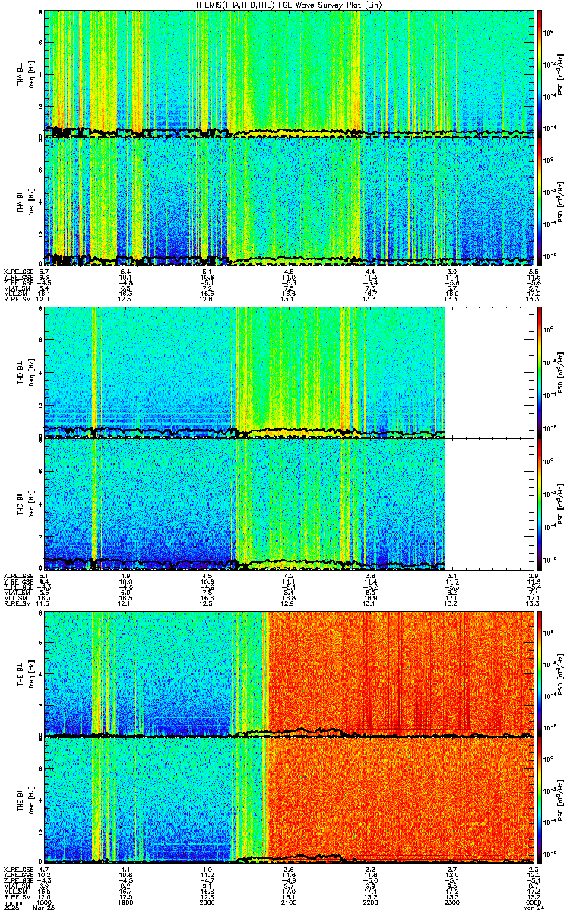Viewport: 570px width, 913px height.
Task: Click the '2025' year label
Action: point(11,908)
